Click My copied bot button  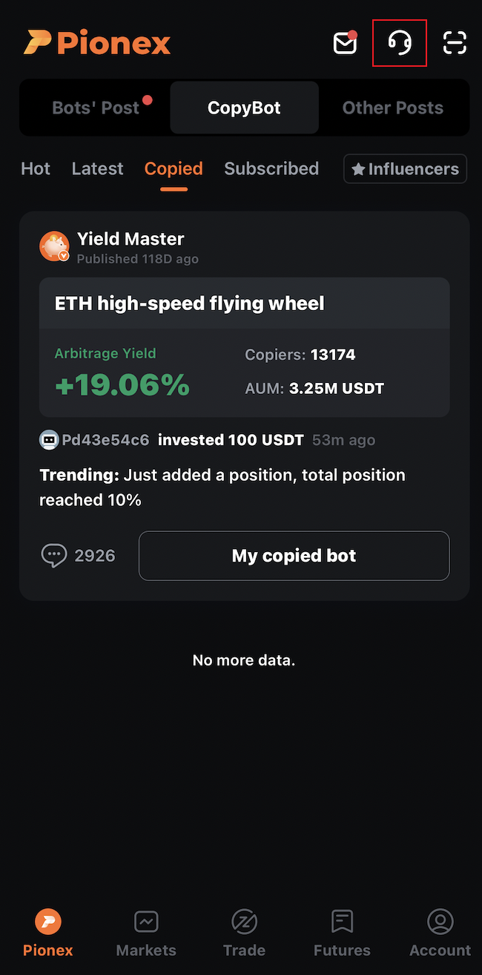pyautogui.click(x=294, y=556)
